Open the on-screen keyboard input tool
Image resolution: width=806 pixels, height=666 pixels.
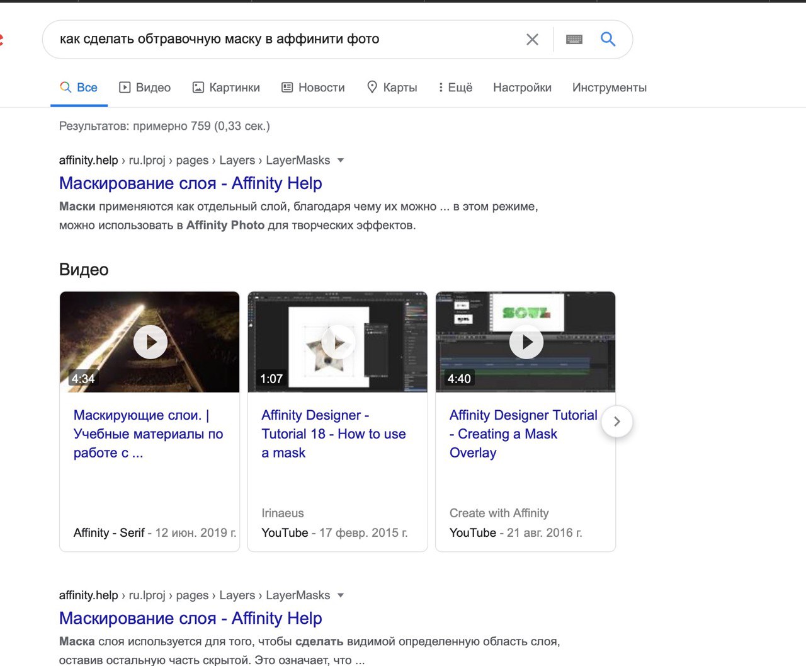point(574,39)
